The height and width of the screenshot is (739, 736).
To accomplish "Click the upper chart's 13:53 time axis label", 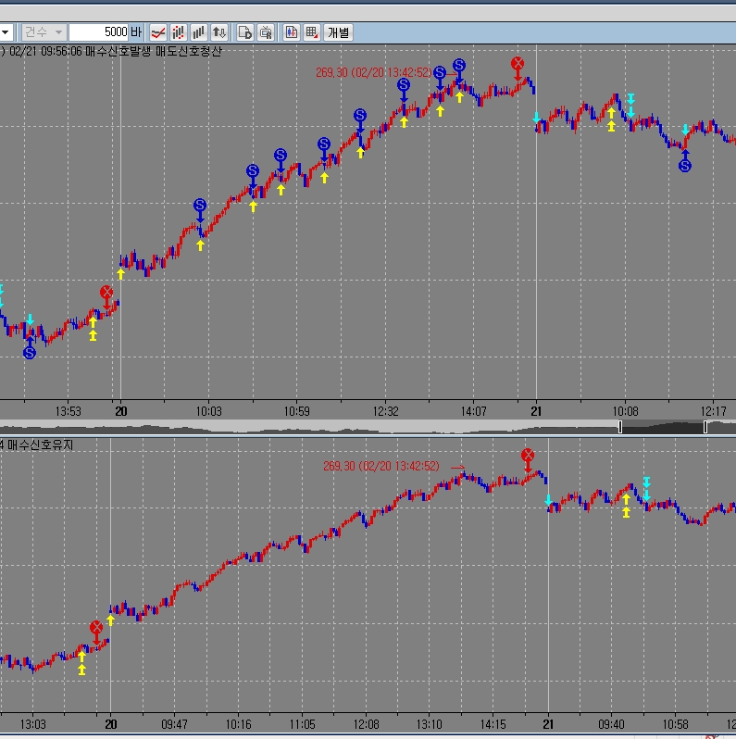I will [x=68, y=411].
